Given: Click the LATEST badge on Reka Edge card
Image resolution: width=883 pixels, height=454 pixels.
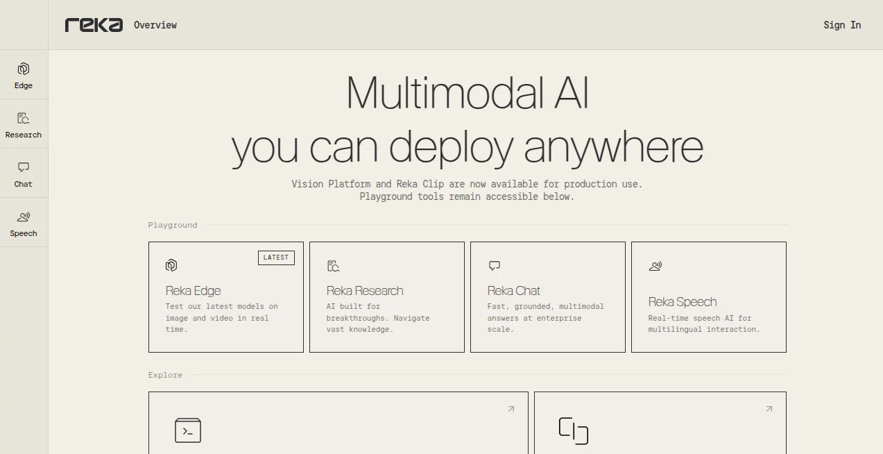Looking at the screenshot, I should 276,258.
